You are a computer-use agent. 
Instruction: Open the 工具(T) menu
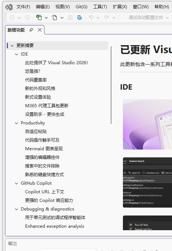click(x=100, y=7)
